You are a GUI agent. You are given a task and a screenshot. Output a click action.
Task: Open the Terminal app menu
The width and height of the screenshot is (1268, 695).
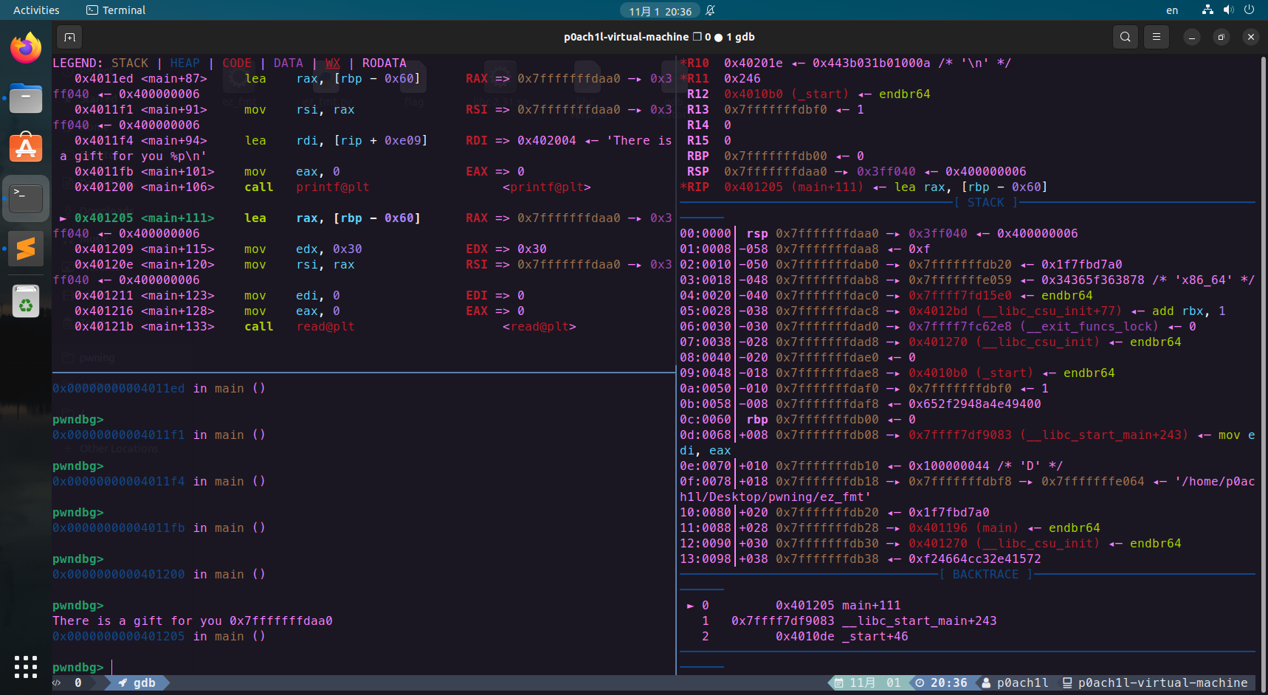pyautogui.click(x=116, y=10)
